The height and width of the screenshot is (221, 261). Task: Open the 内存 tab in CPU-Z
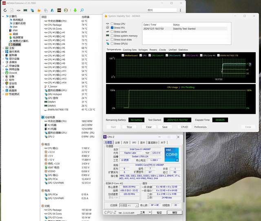pos(126,143)
